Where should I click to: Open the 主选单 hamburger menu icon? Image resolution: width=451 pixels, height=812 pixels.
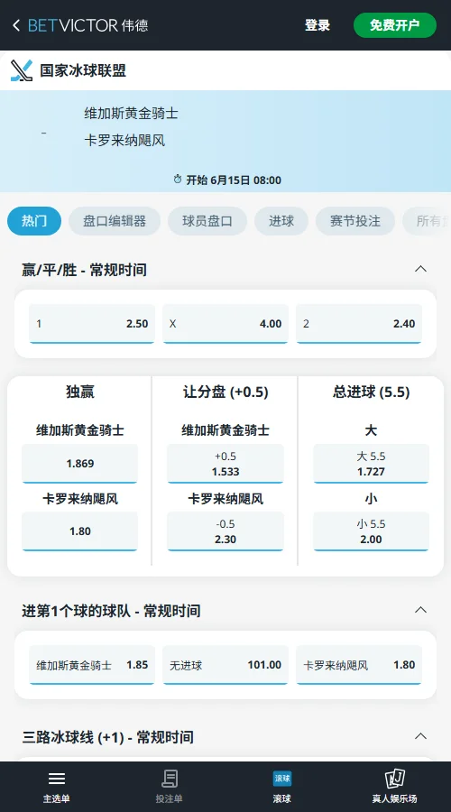[x=57, y=779]
